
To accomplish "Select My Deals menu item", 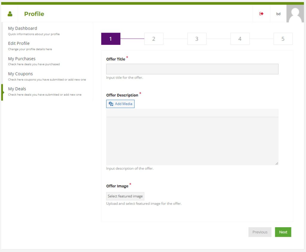I will (x=17, y=89).
